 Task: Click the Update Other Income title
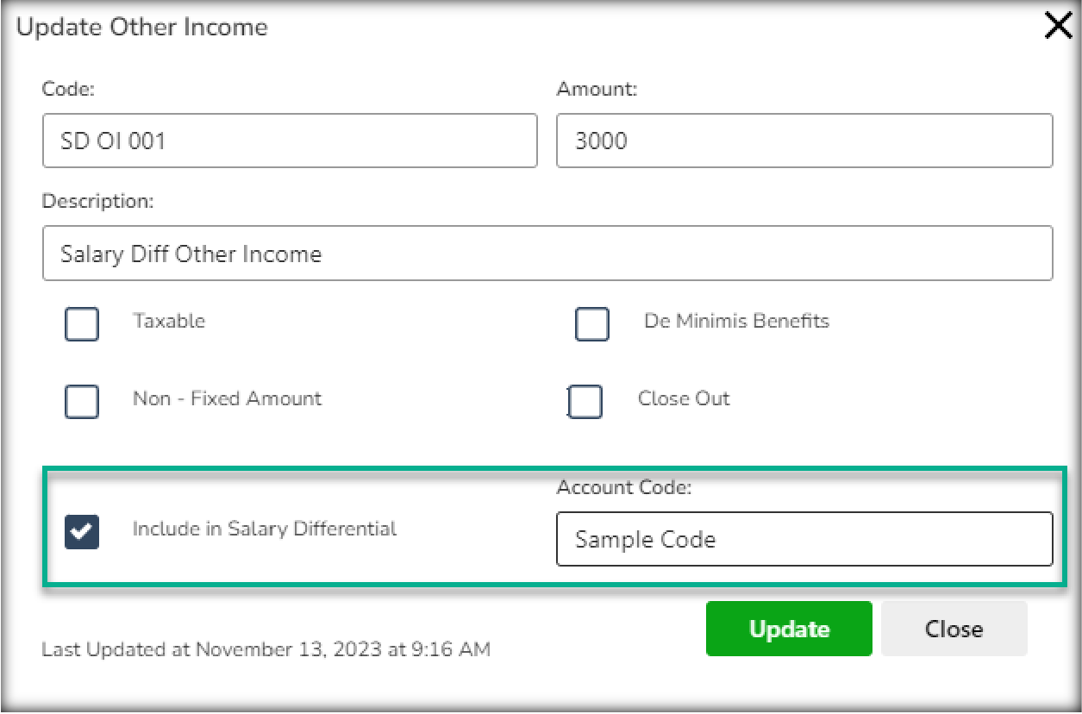point(142,28)
